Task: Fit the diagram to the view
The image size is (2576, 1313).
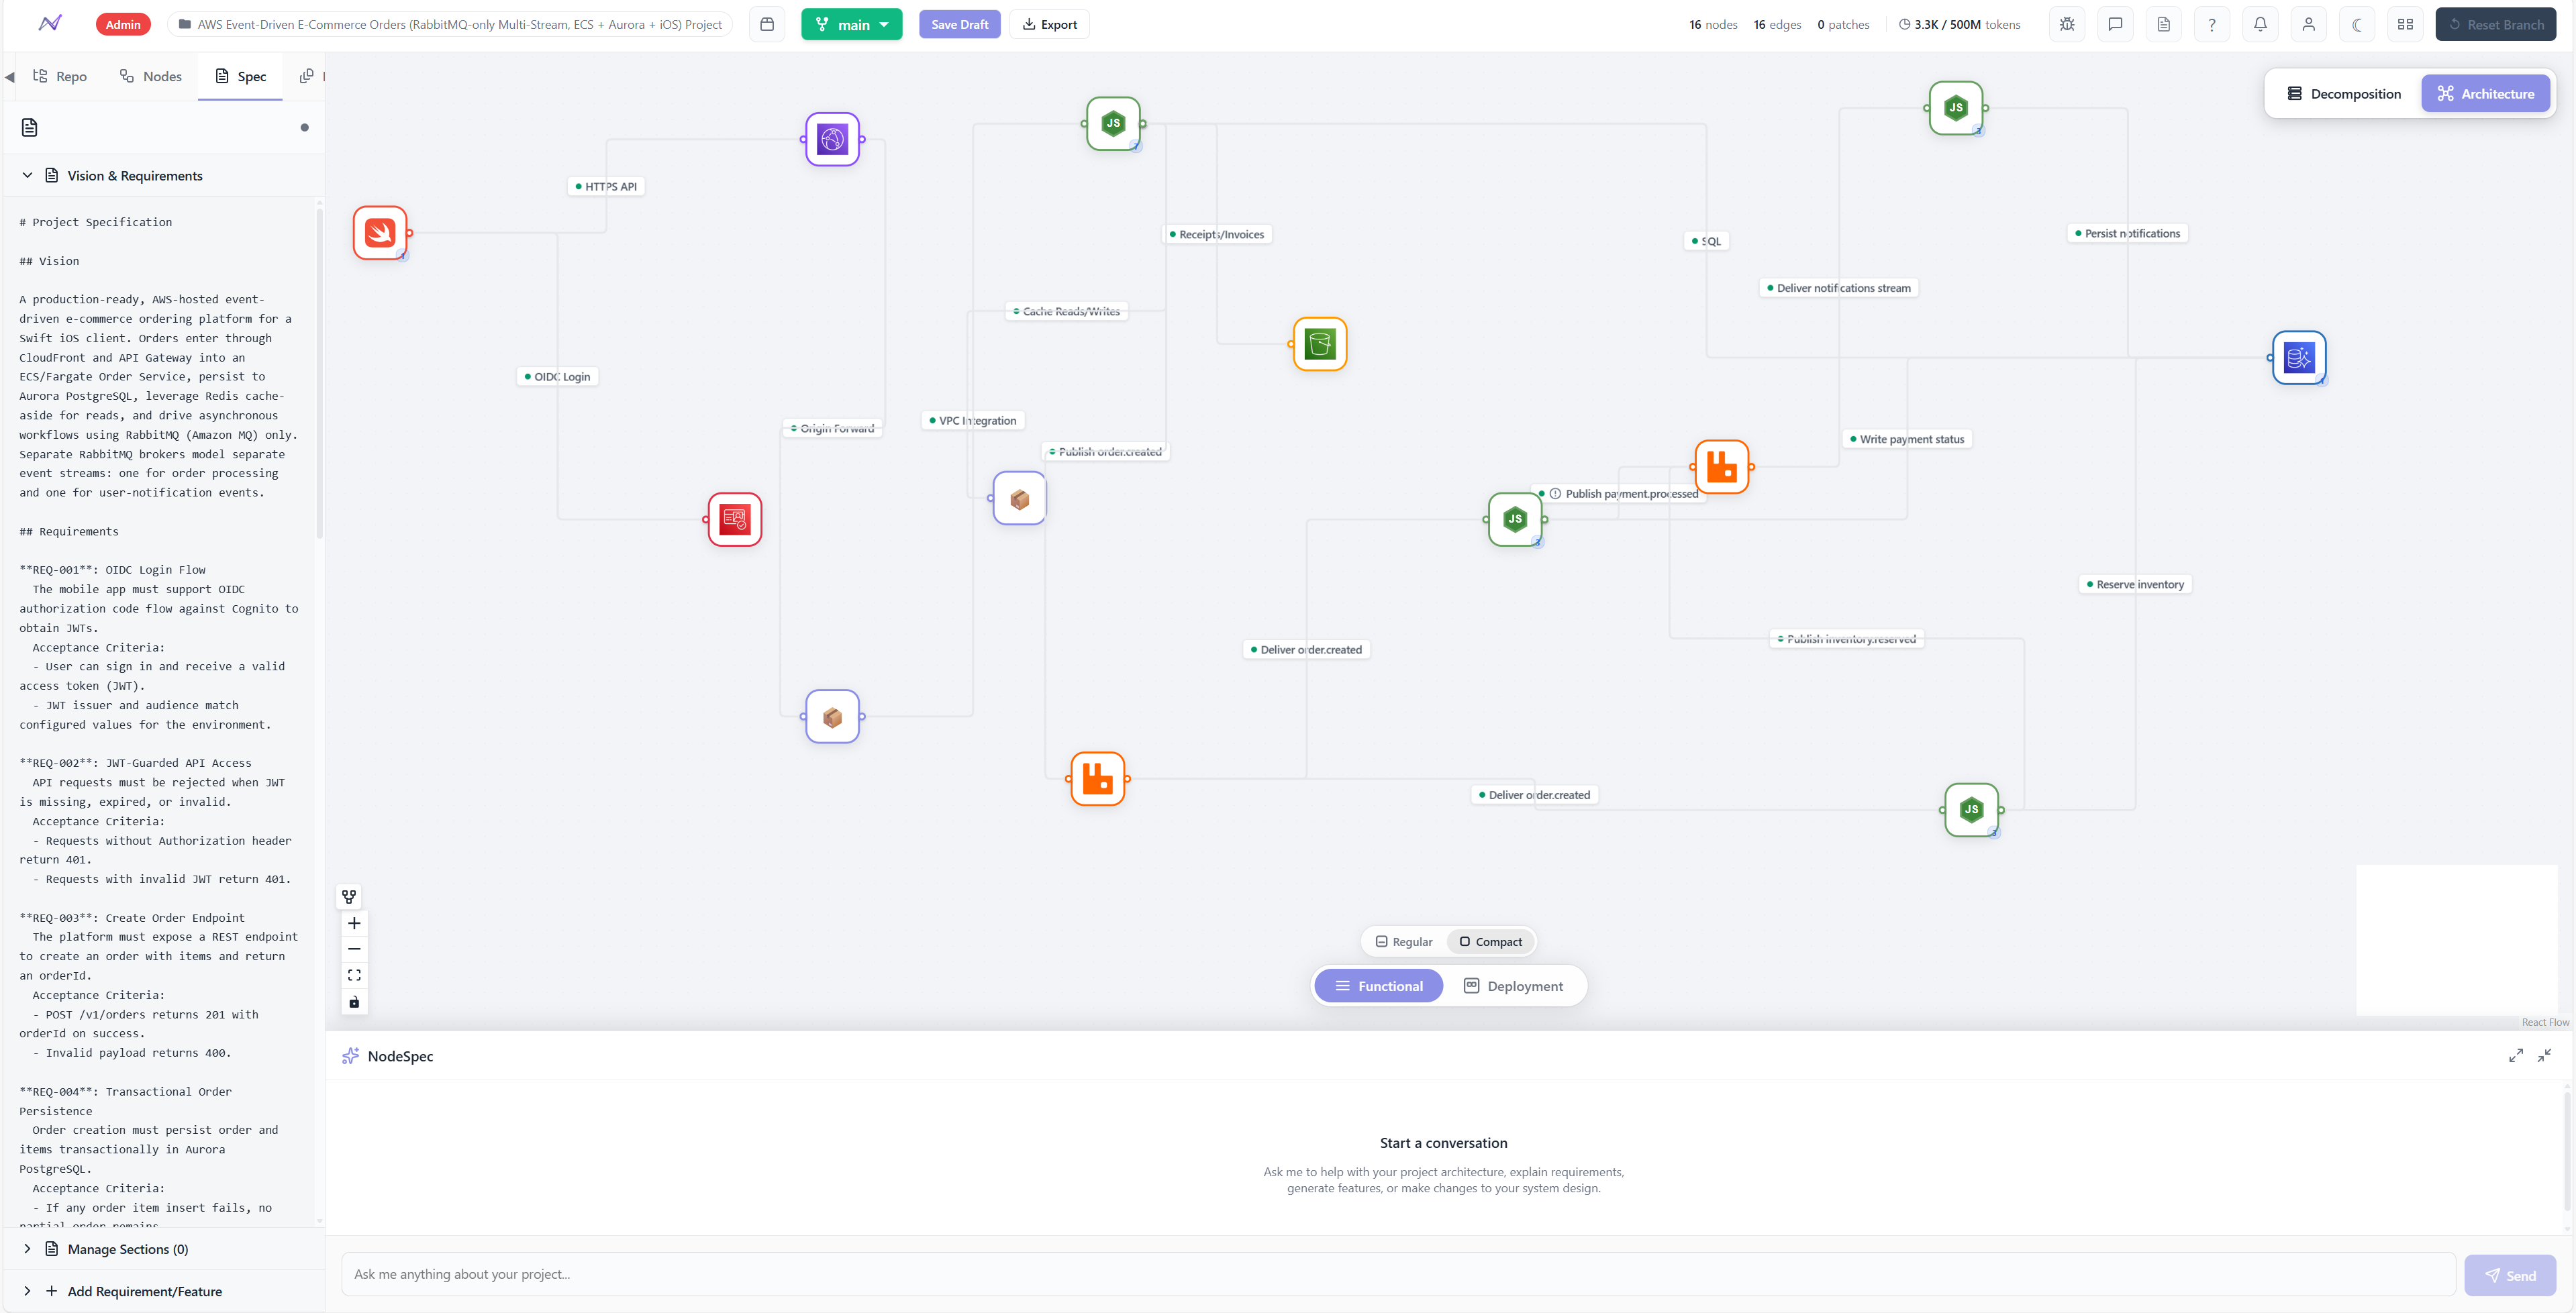Action: point(354,974)
